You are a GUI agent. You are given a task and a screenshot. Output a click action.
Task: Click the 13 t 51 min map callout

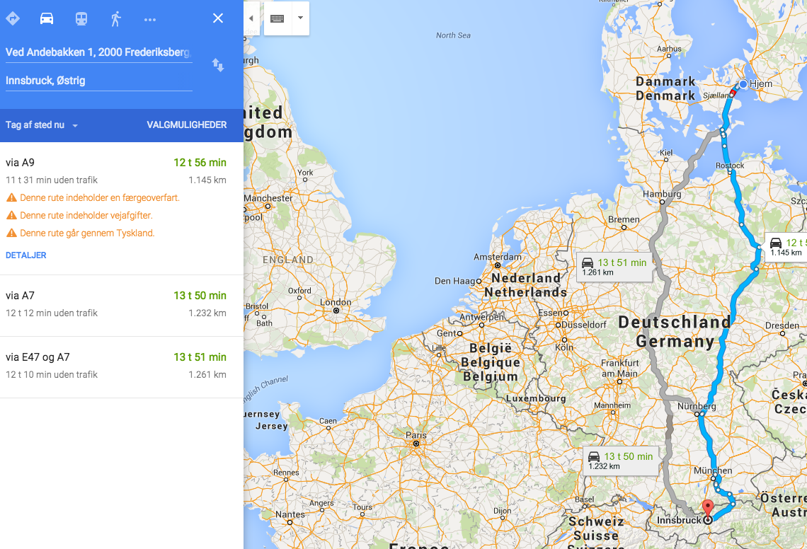(614, 267)
